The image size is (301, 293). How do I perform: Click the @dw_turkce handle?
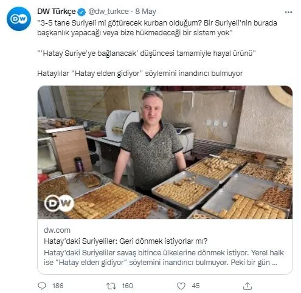(108, 12)
